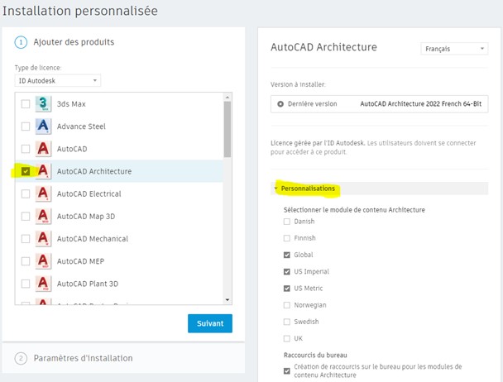This screenshot has width=503, height=382.
Task: Open the Français language dropdown
Action: pos(454,49)
